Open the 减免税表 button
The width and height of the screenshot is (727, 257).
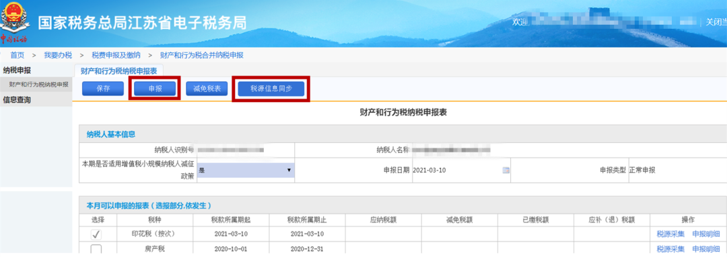point(207,89)
